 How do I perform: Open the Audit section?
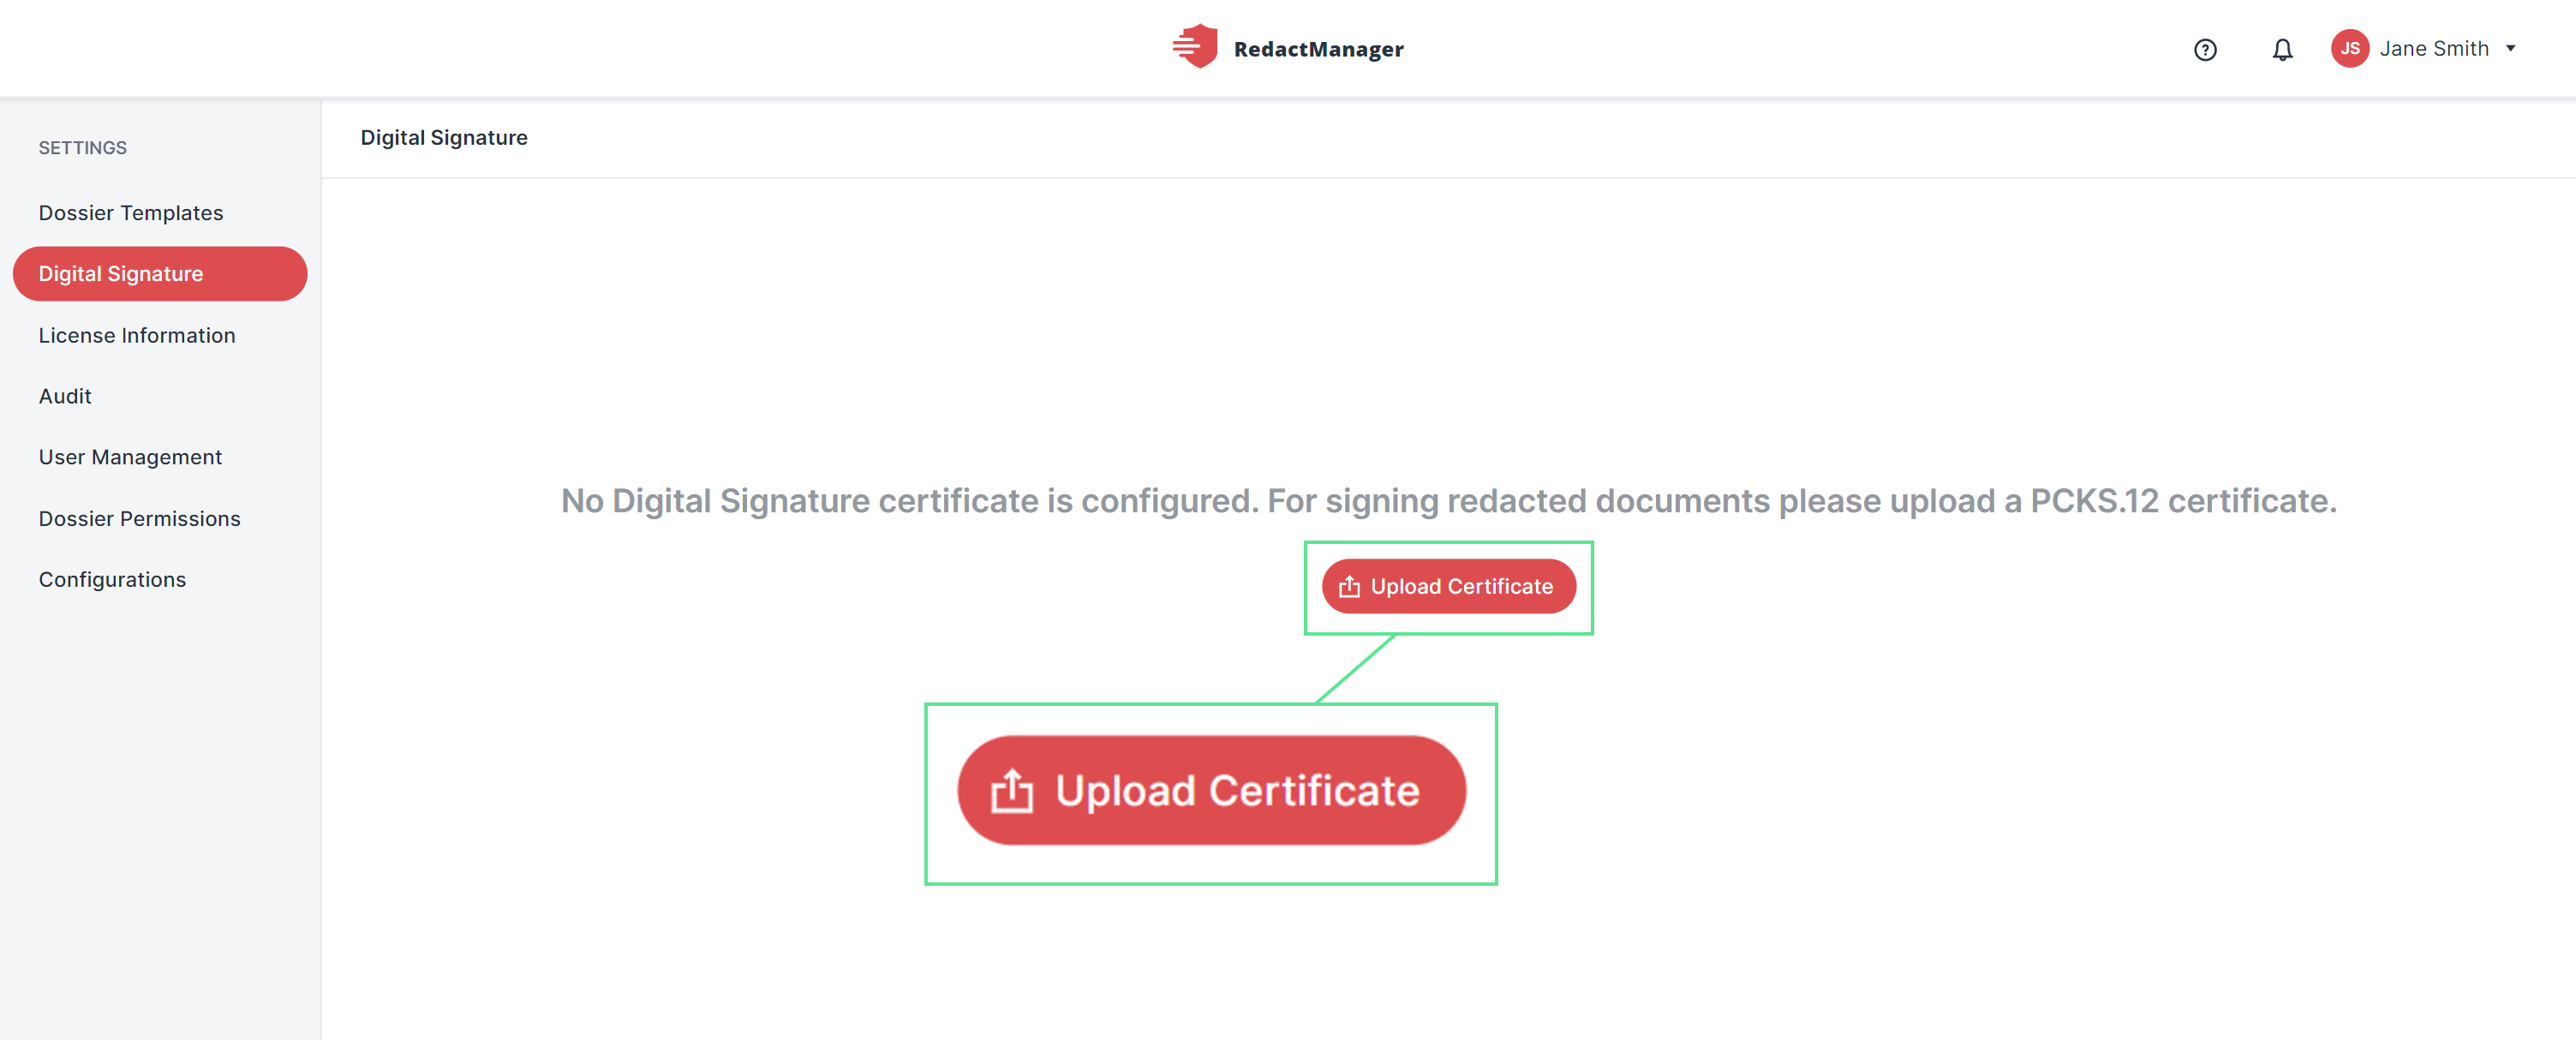coord(65,396)
